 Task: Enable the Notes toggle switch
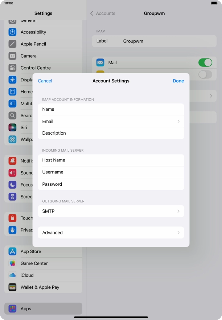pyautogui.click(x=205, y=74)
